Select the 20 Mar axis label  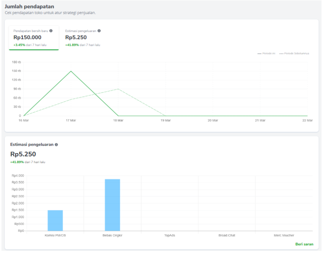[213, 120]
